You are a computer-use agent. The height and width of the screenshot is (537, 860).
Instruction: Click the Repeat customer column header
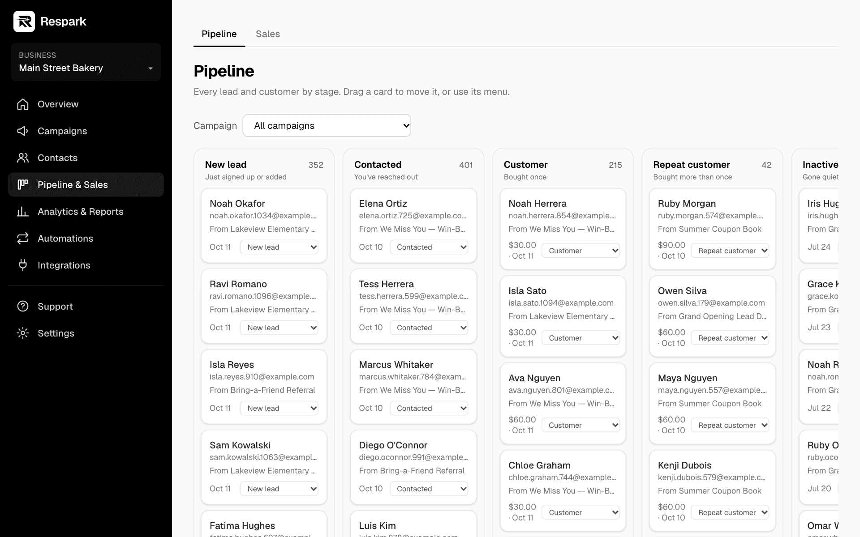click(x=692, y=165)
